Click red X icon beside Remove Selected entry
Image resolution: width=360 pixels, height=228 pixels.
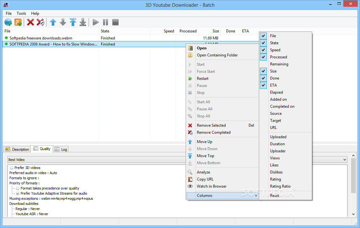[x=190, y=125]
